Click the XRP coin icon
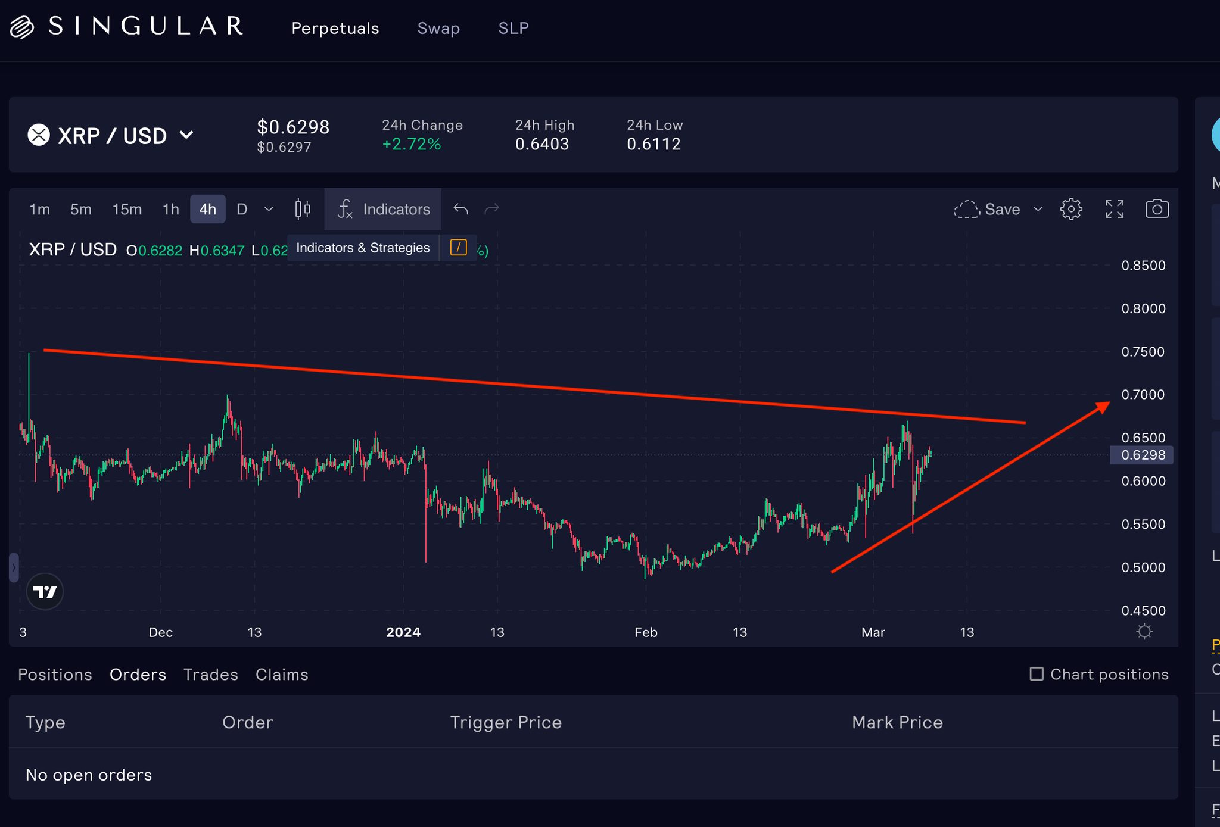 [39, 135]
